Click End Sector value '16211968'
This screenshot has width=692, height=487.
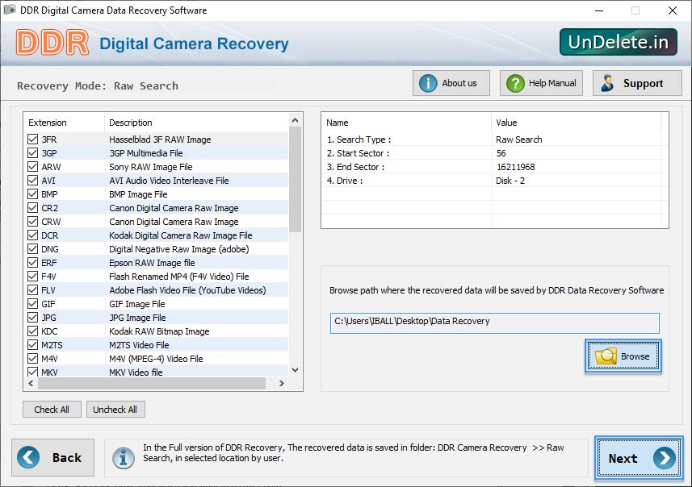515,167
